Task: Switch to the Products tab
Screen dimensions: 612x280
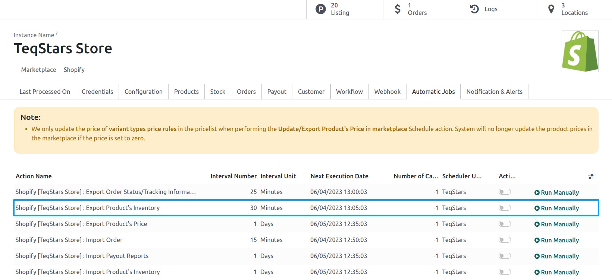Action: [x=186, y=92]
